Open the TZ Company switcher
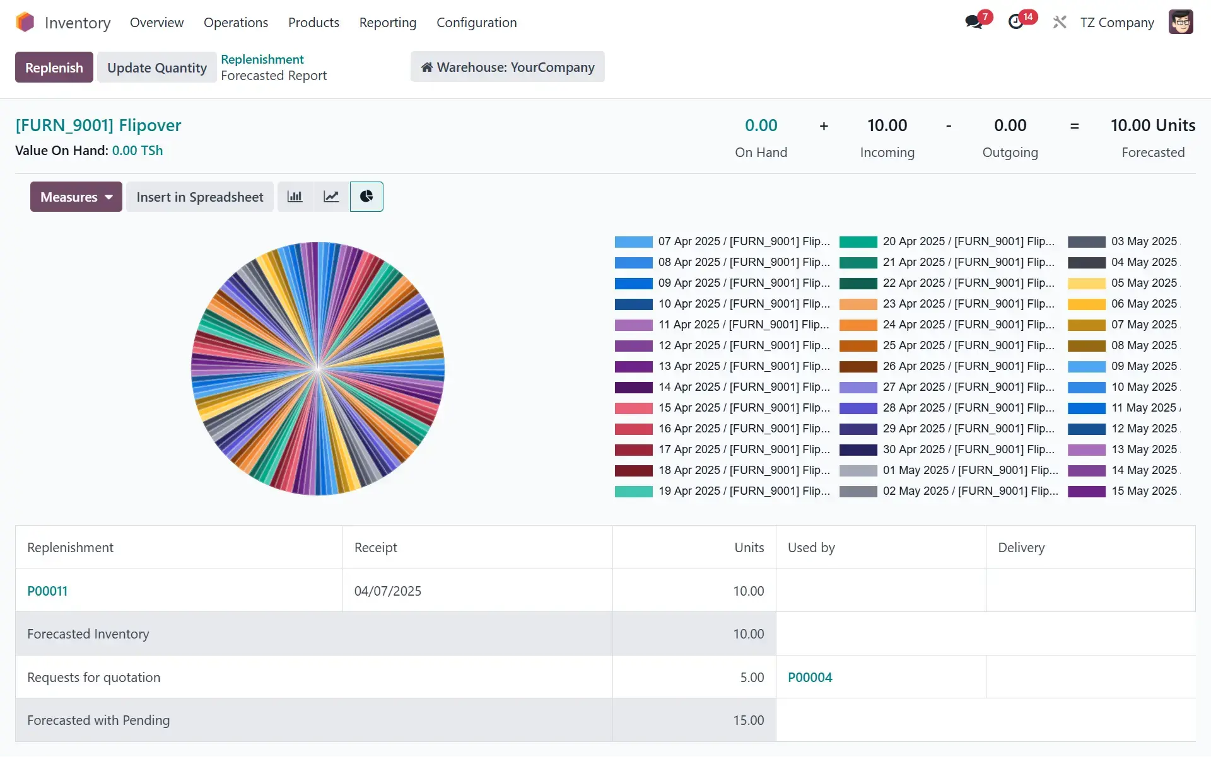Image resolution: width=1211 pixels, height=757 pixels. pos(1116,23)
